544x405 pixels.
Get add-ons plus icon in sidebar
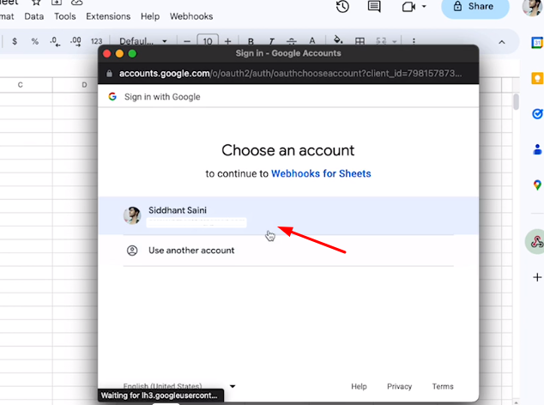537,277
